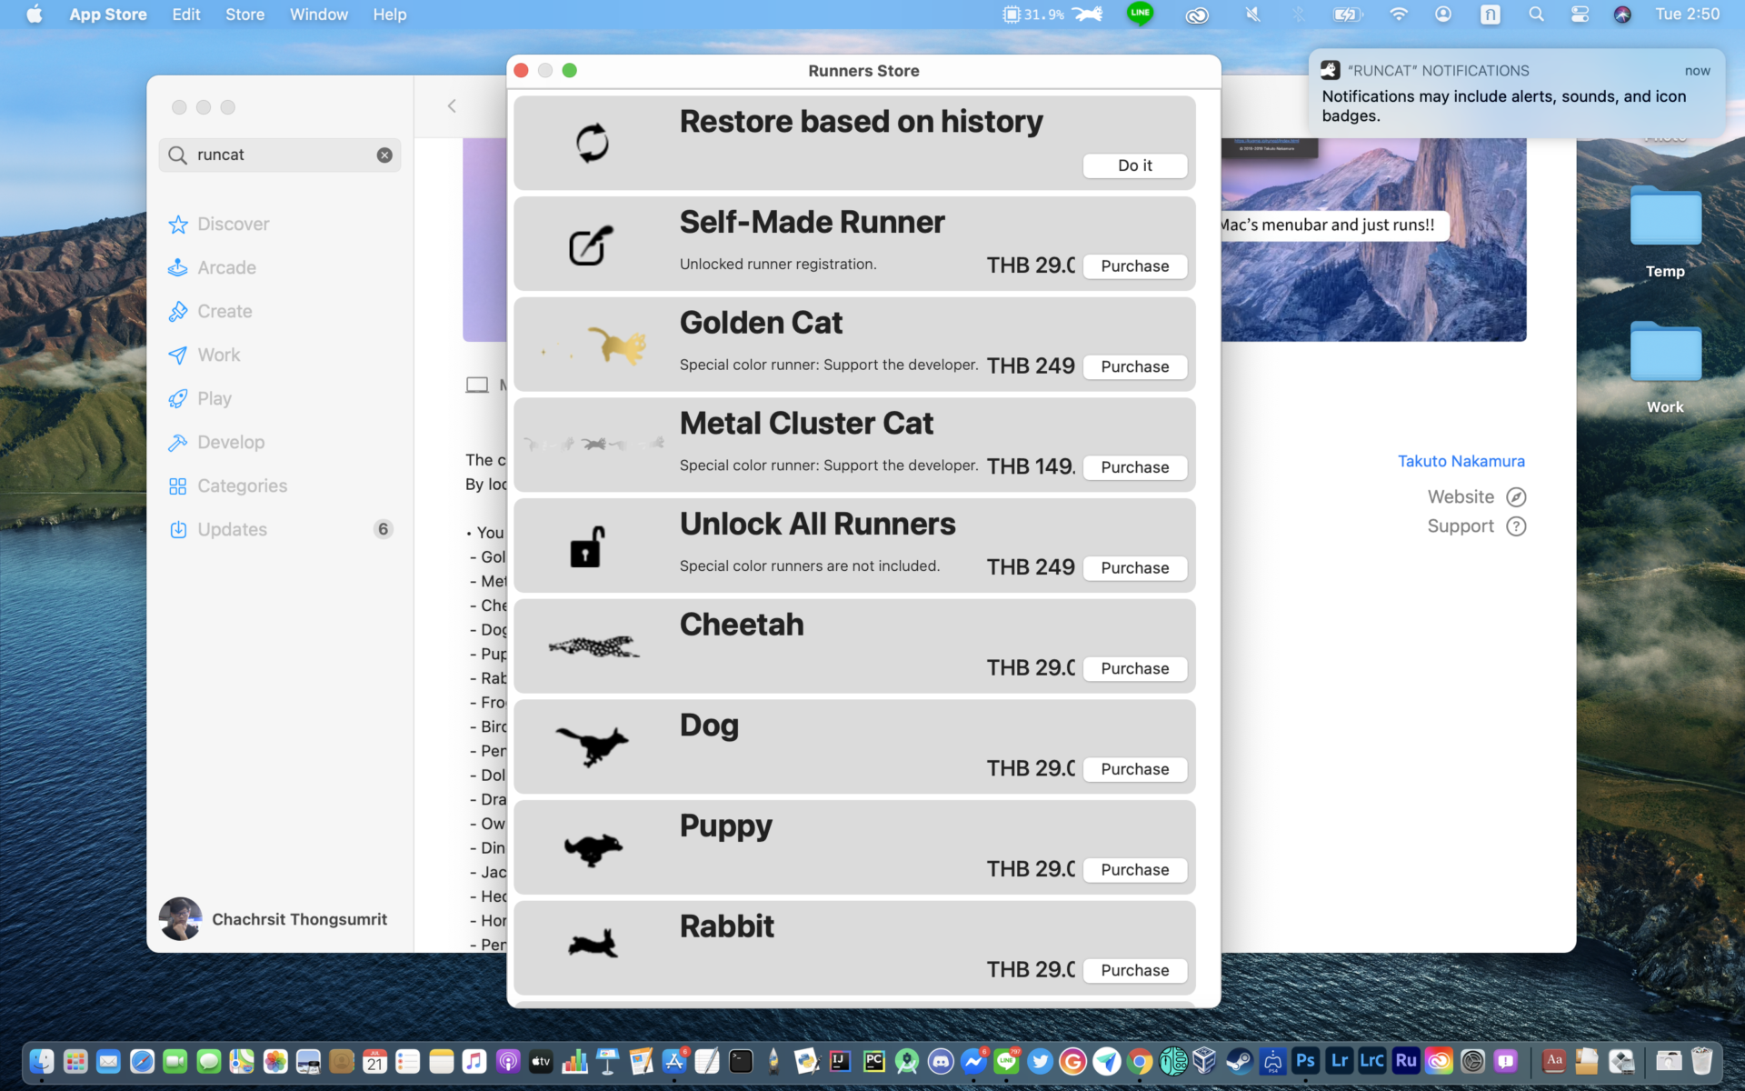Image resolution: width=1745 pixels, height=1091 pixels.
Task: Open Discord from the Dock
Action: pos(941,1061)
